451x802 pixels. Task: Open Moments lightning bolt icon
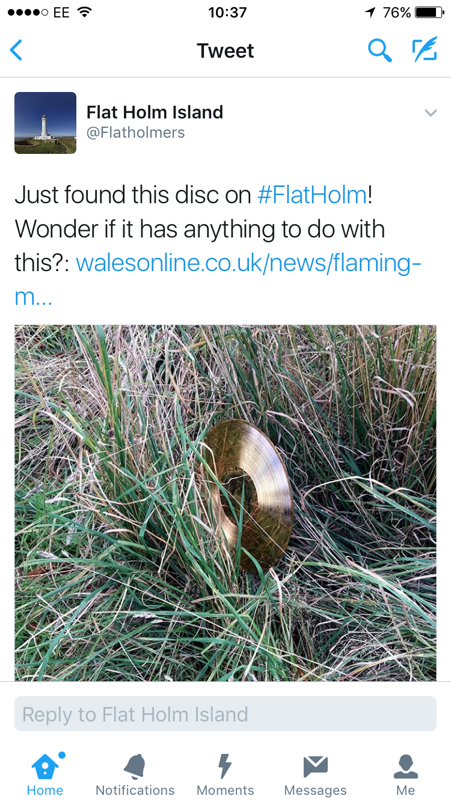pyautogui.click(x=225, y=766)
